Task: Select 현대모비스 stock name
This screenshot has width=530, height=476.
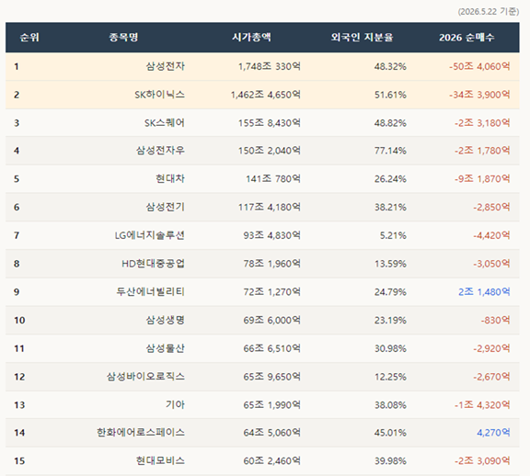Action: [160, 460]
